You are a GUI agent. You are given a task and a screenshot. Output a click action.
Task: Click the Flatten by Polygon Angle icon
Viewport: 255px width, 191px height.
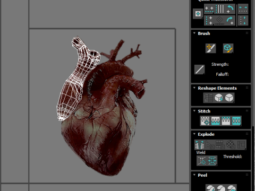[210, 145]
